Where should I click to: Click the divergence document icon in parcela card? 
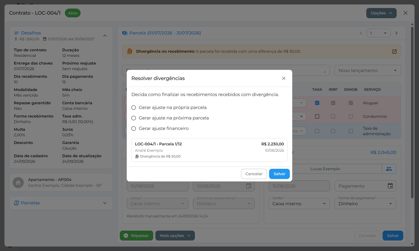[x=137, y=156]
